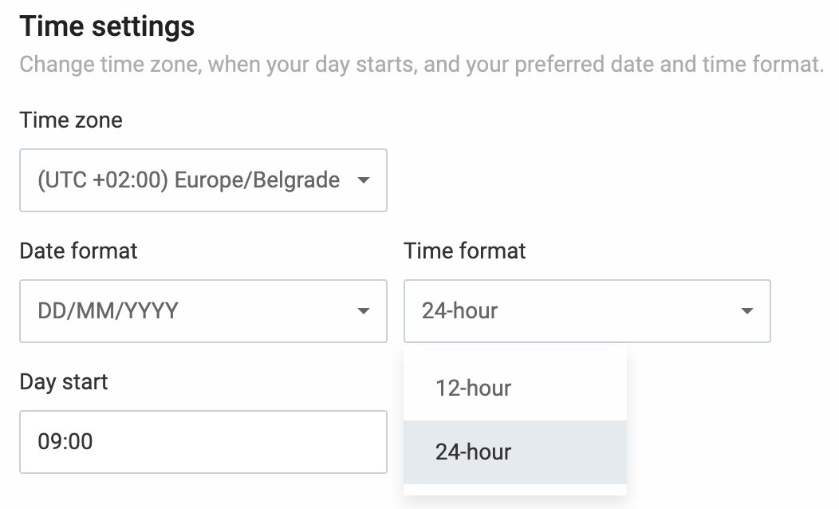Click the Time settings heading

tap(106, 26)
